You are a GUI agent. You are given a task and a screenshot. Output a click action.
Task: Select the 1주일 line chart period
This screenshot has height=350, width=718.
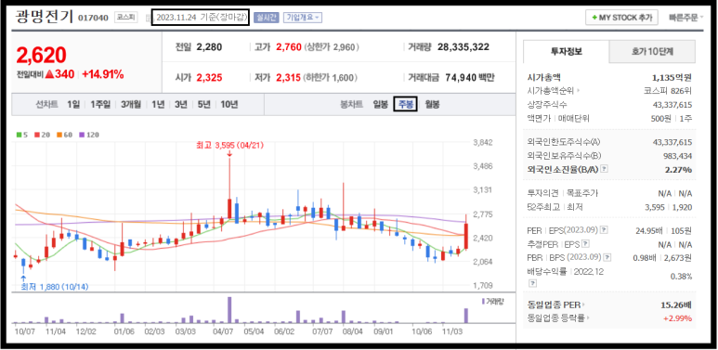(x=100, y=104)
